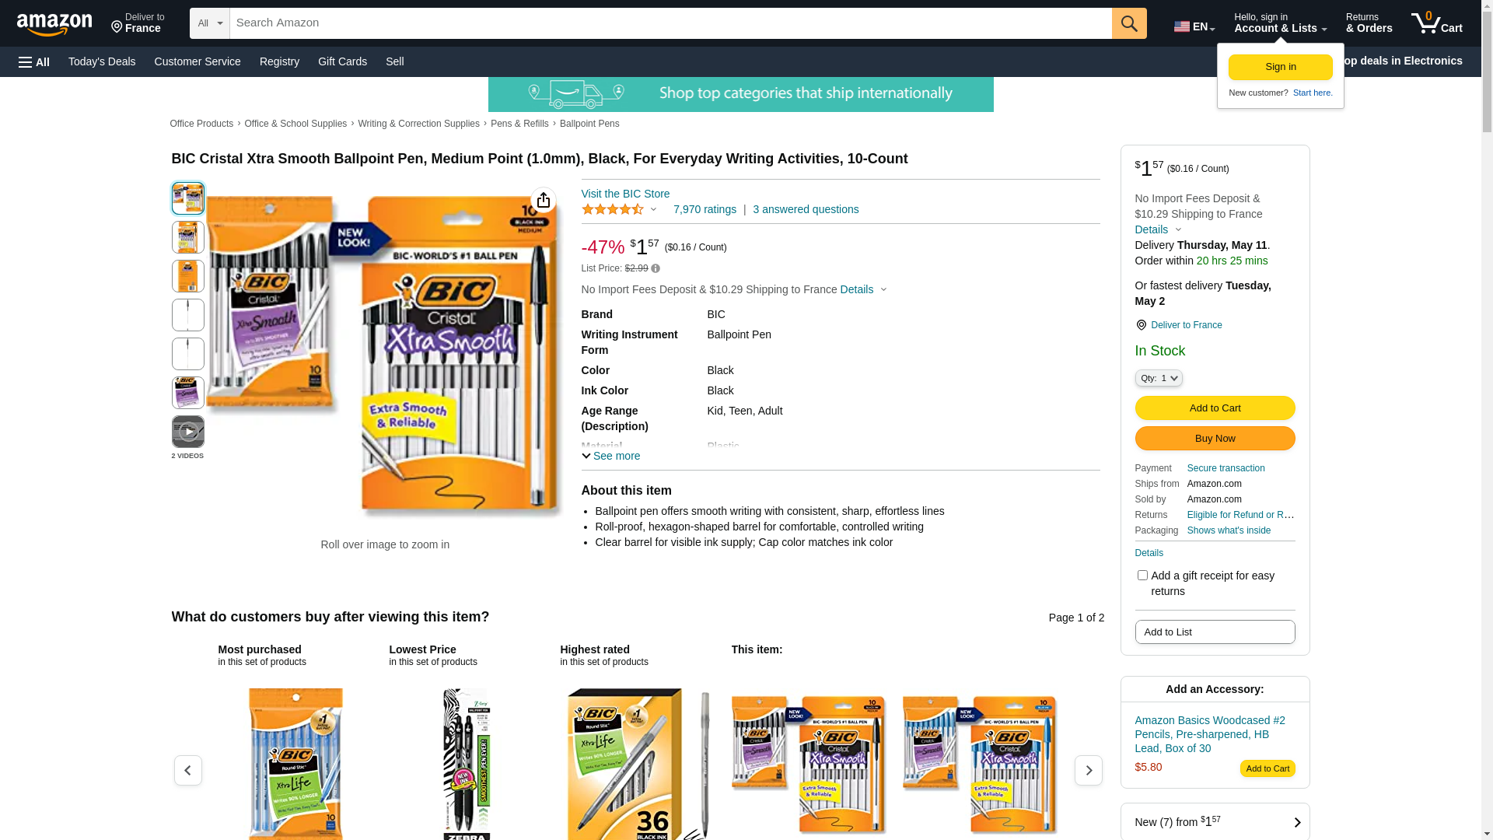Click next arrow in product carousel
The height and width of the screenshot is (840, 1493).
point(1088,770)
